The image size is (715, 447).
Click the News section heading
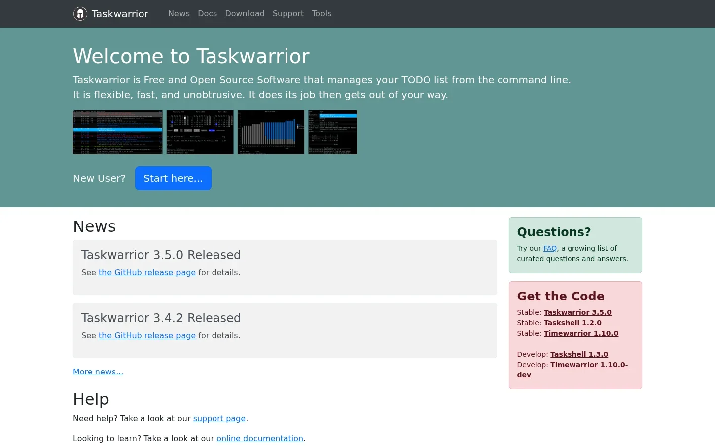click(94, 226)
